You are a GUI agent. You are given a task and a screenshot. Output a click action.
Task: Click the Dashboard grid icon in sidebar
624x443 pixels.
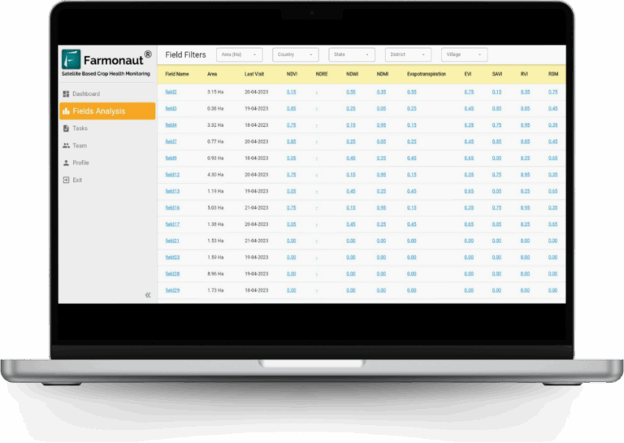[66, 94]
